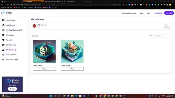Open the underwater house NFT thumbnail
This screenshot has height=98, width=175.
44,51
